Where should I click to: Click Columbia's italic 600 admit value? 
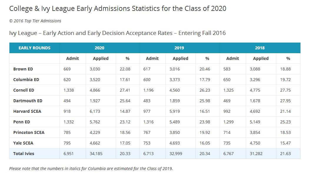147,80
